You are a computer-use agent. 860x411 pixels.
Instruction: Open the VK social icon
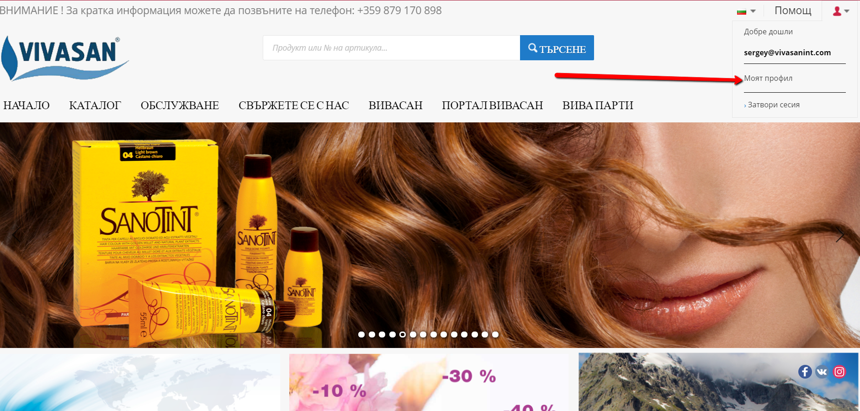pos(822,372)
